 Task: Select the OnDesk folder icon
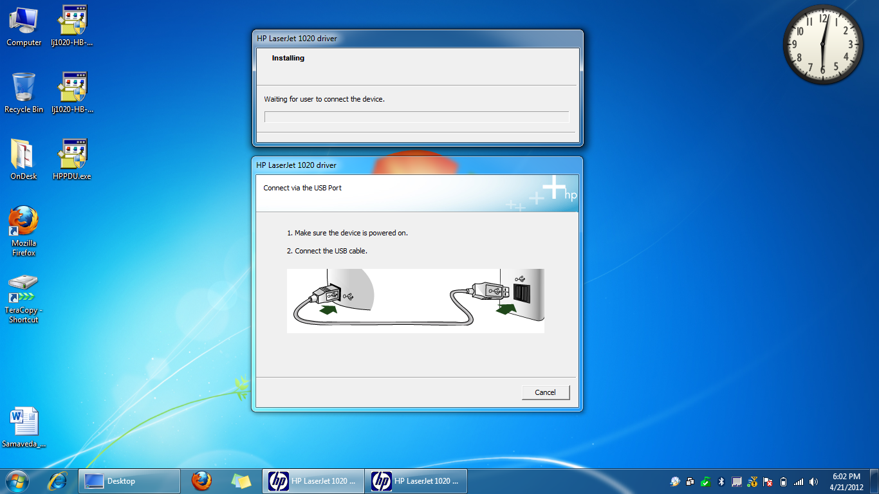click(24, 160)
